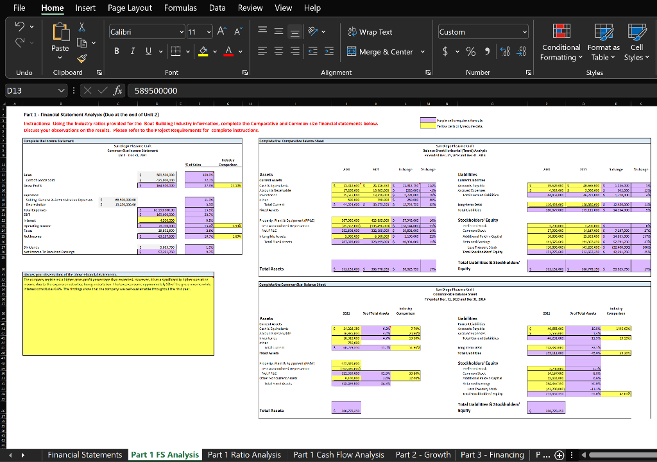Select the Format Painter brush icon
Screen dimensions: 657x462
[x=82, y=58]
